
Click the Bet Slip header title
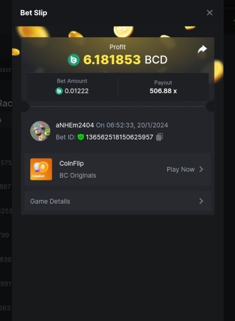pos(33,13)
